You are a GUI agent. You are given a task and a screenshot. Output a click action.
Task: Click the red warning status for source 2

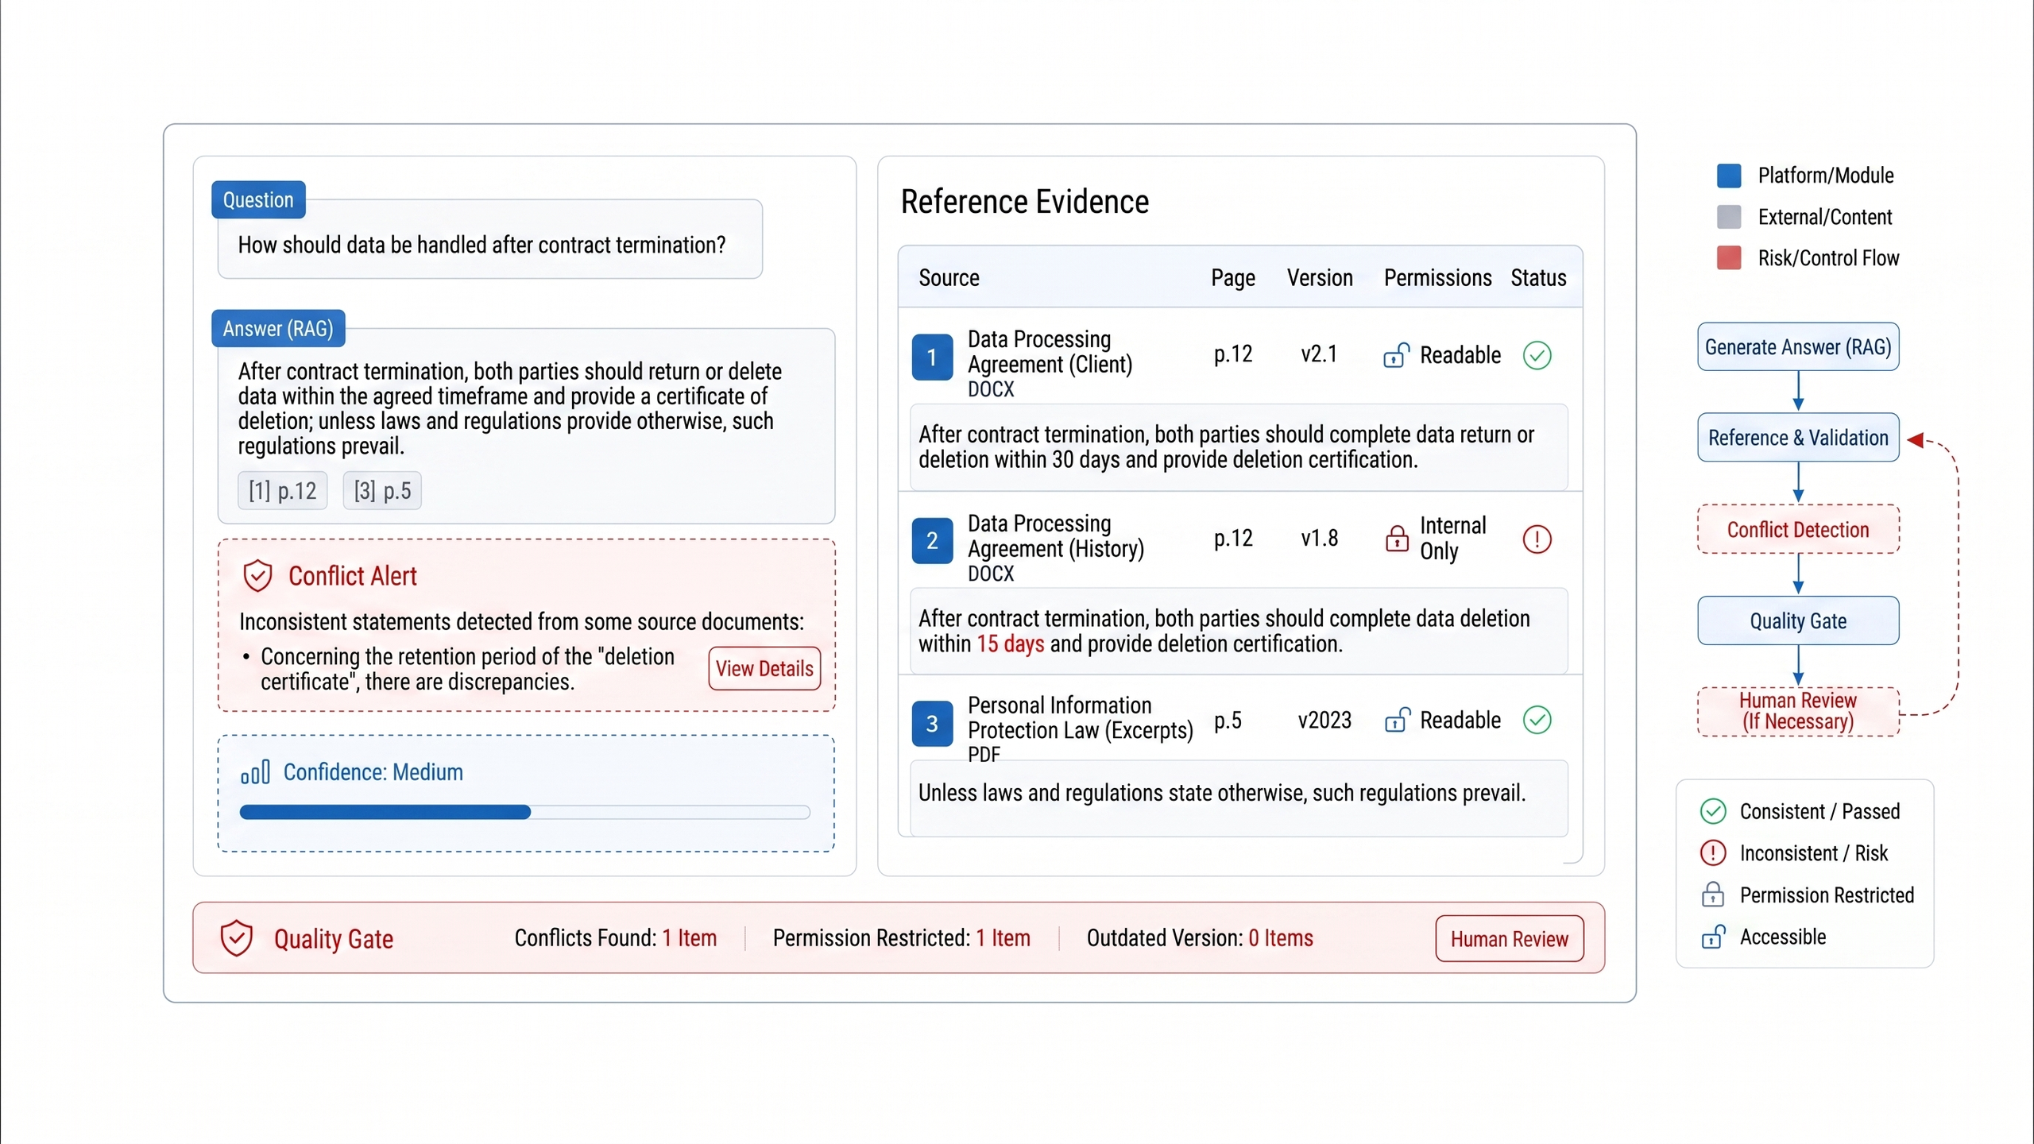(x=1537, y=539)
